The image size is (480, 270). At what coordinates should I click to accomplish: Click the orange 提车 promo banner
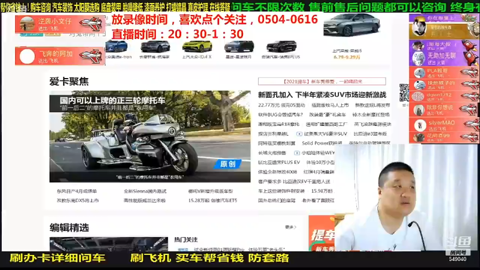click(x=322, y=233)
